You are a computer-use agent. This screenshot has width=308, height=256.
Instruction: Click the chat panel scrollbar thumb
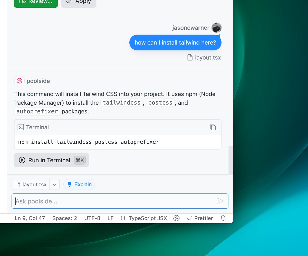pyautogui.click(x=230, y=161)
